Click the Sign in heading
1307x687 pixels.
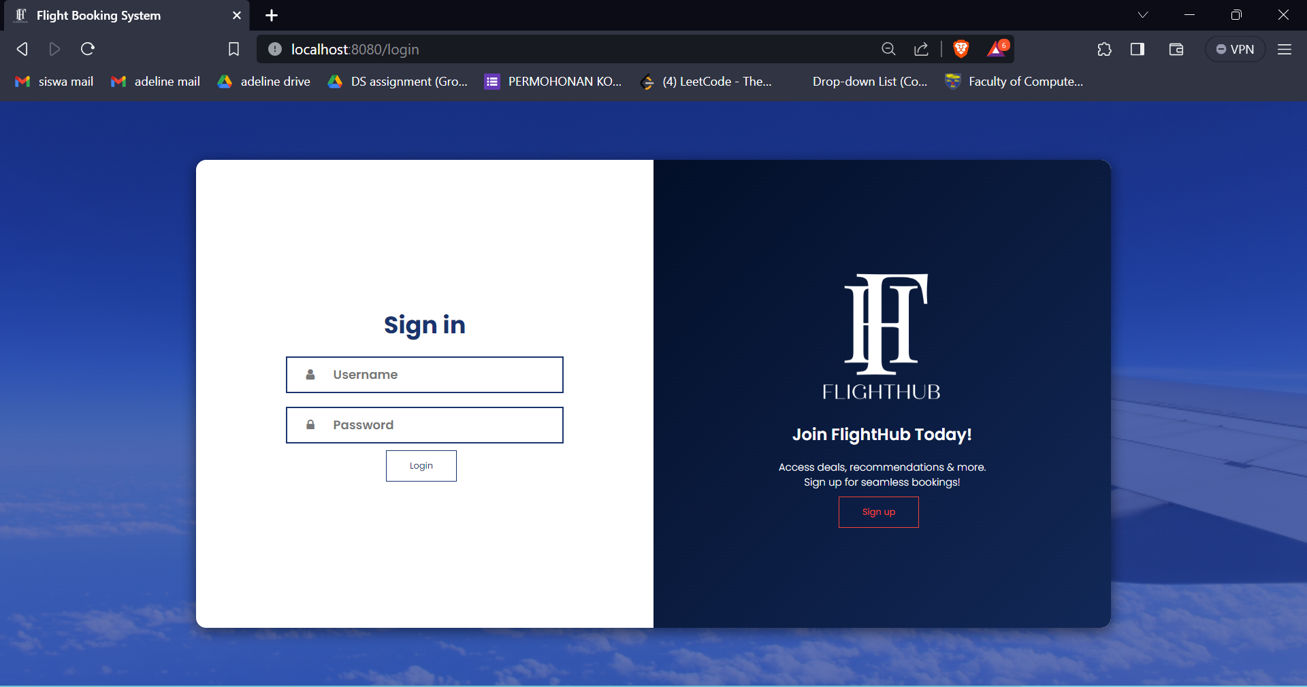425,325
